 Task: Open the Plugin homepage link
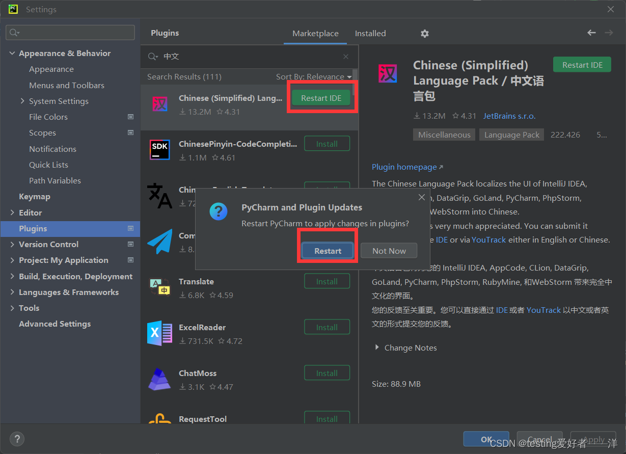(x=404, y=167)
